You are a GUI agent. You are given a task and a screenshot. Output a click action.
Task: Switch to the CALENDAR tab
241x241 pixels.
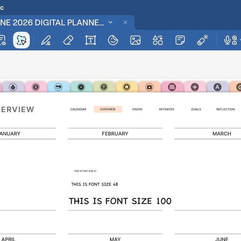pos(78,109)
